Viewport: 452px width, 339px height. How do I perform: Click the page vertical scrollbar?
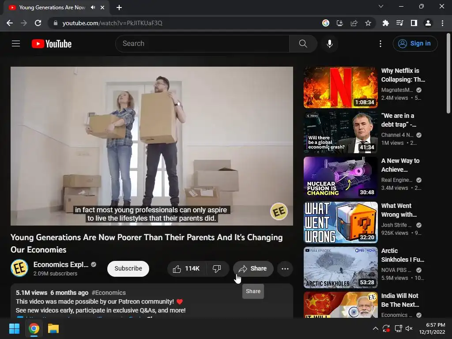coord(448,74)
